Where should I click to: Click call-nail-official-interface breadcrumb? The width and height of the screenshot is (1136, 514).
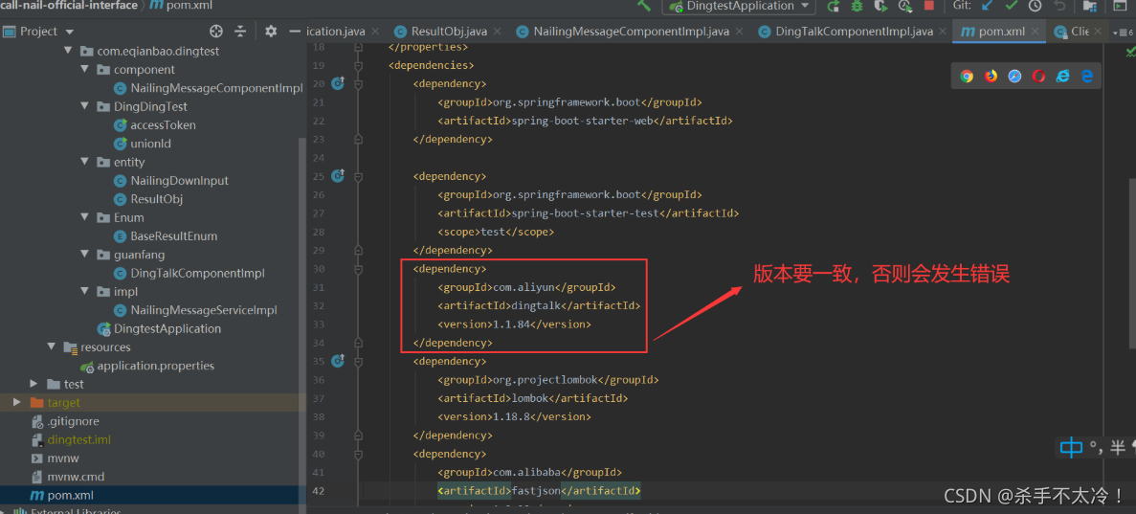(x=69, y=6)
